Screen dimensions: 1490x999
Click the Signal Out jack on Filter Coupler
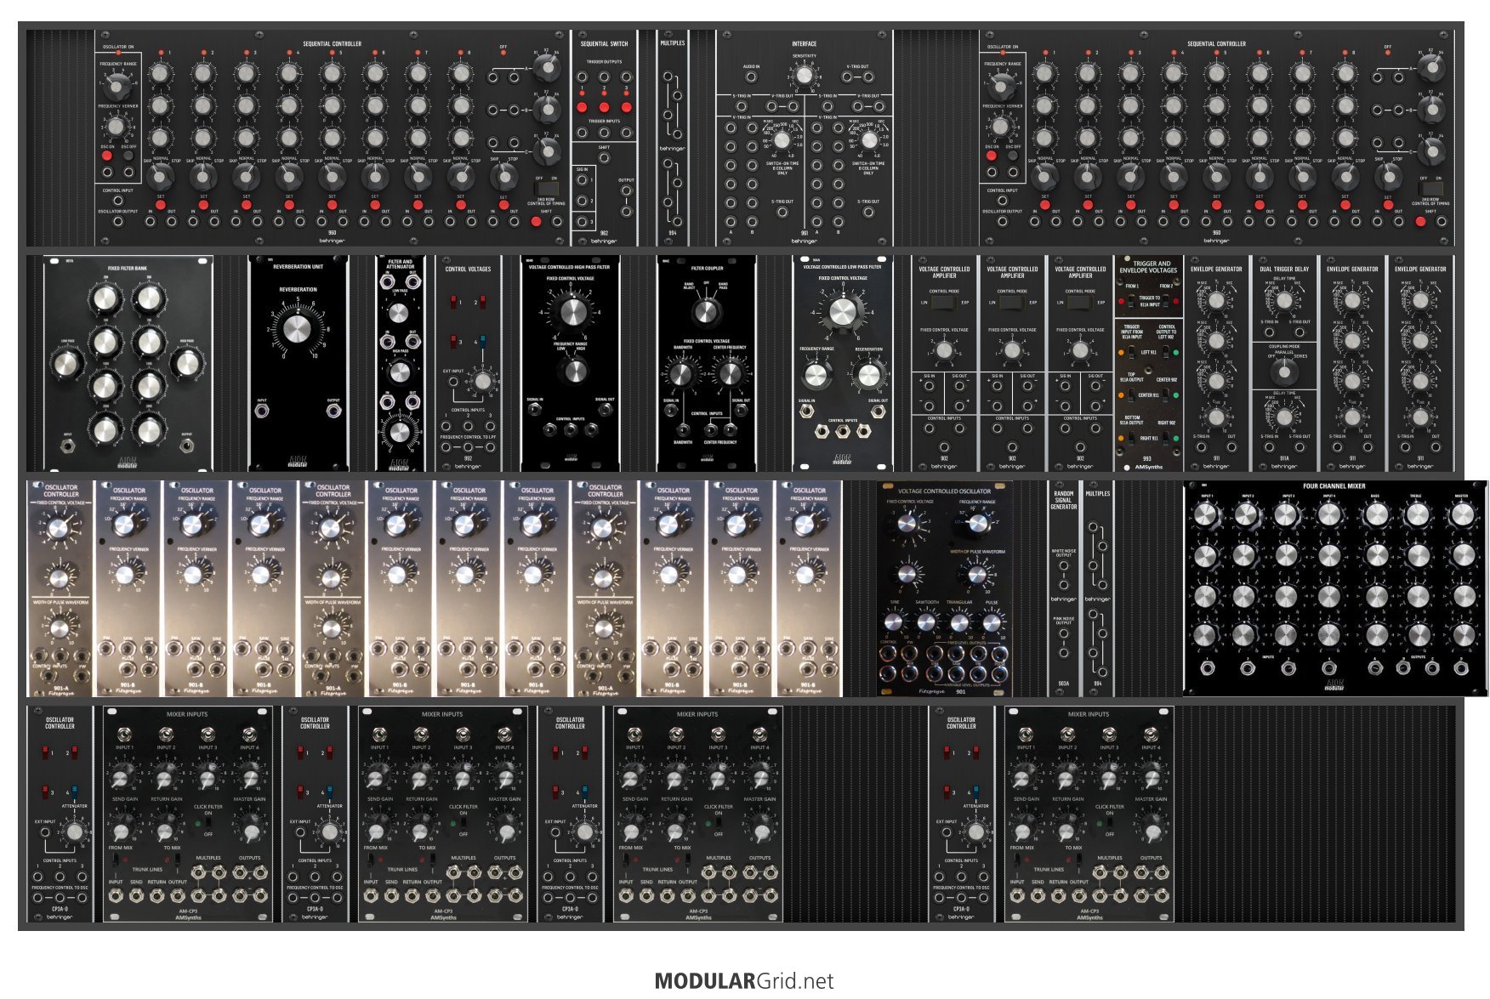tap(741, 412)
